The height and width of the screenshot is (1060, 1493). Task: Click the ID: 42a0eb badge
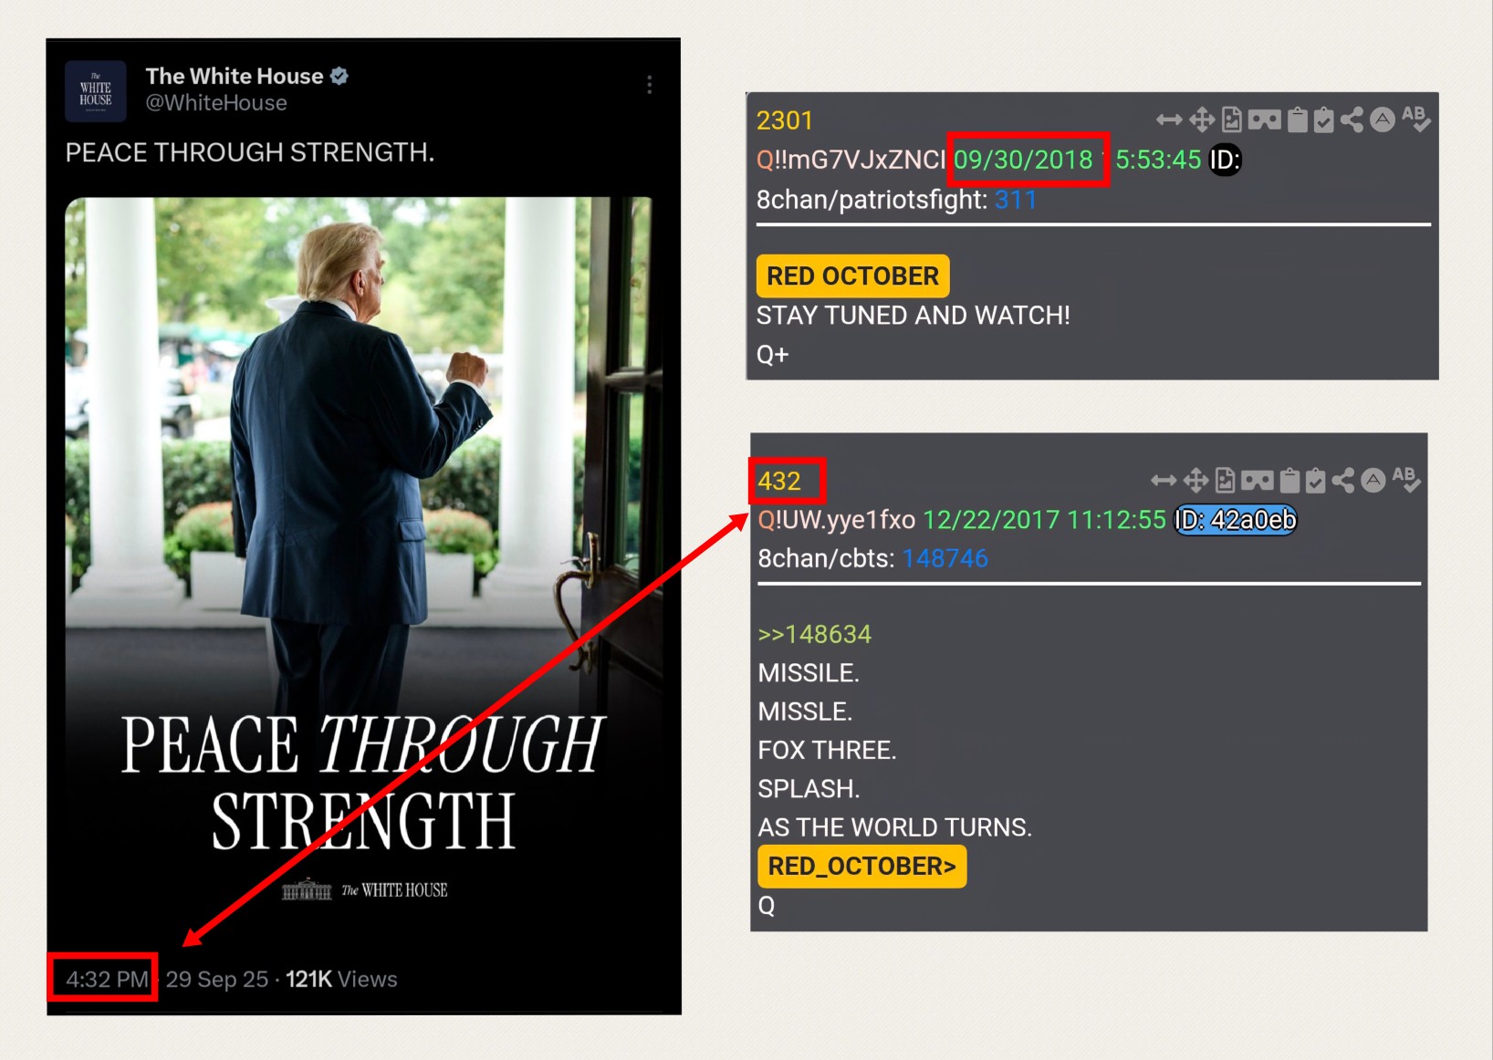[x=1235, y=520]
